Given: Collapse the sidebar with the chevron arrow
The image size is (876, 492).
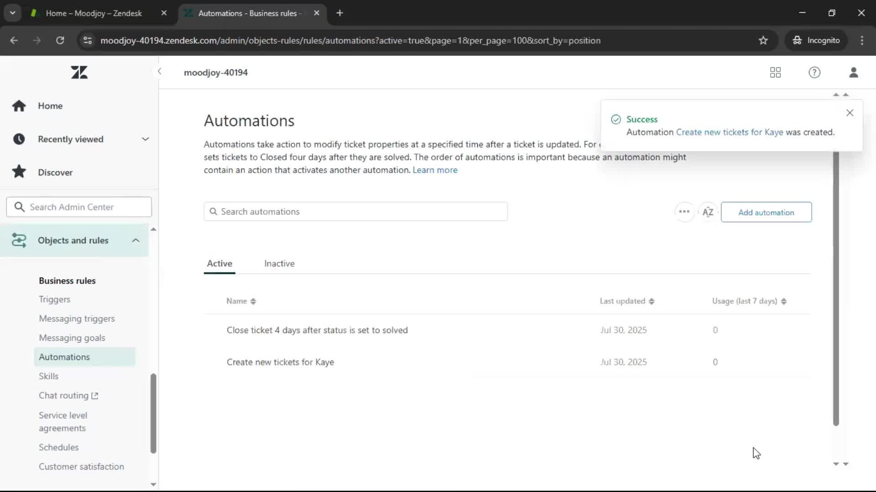Looking at the screenshot, I should tap(159, 72).
